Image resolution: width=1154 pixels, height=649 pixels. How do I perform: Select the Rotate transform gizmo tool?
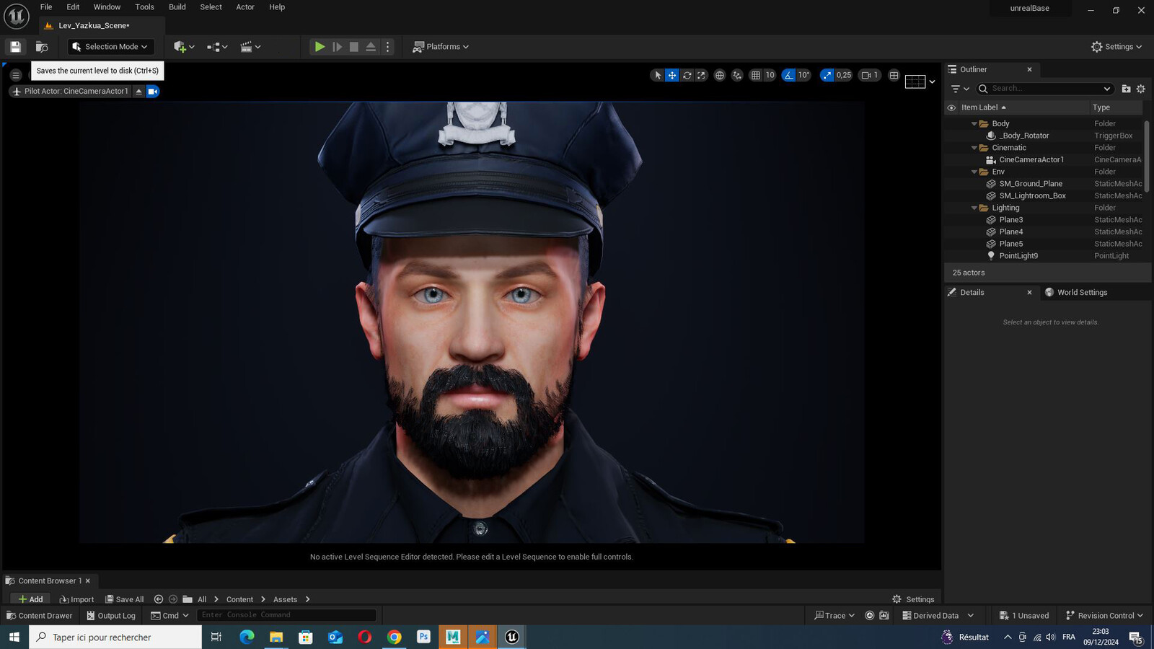687,75
